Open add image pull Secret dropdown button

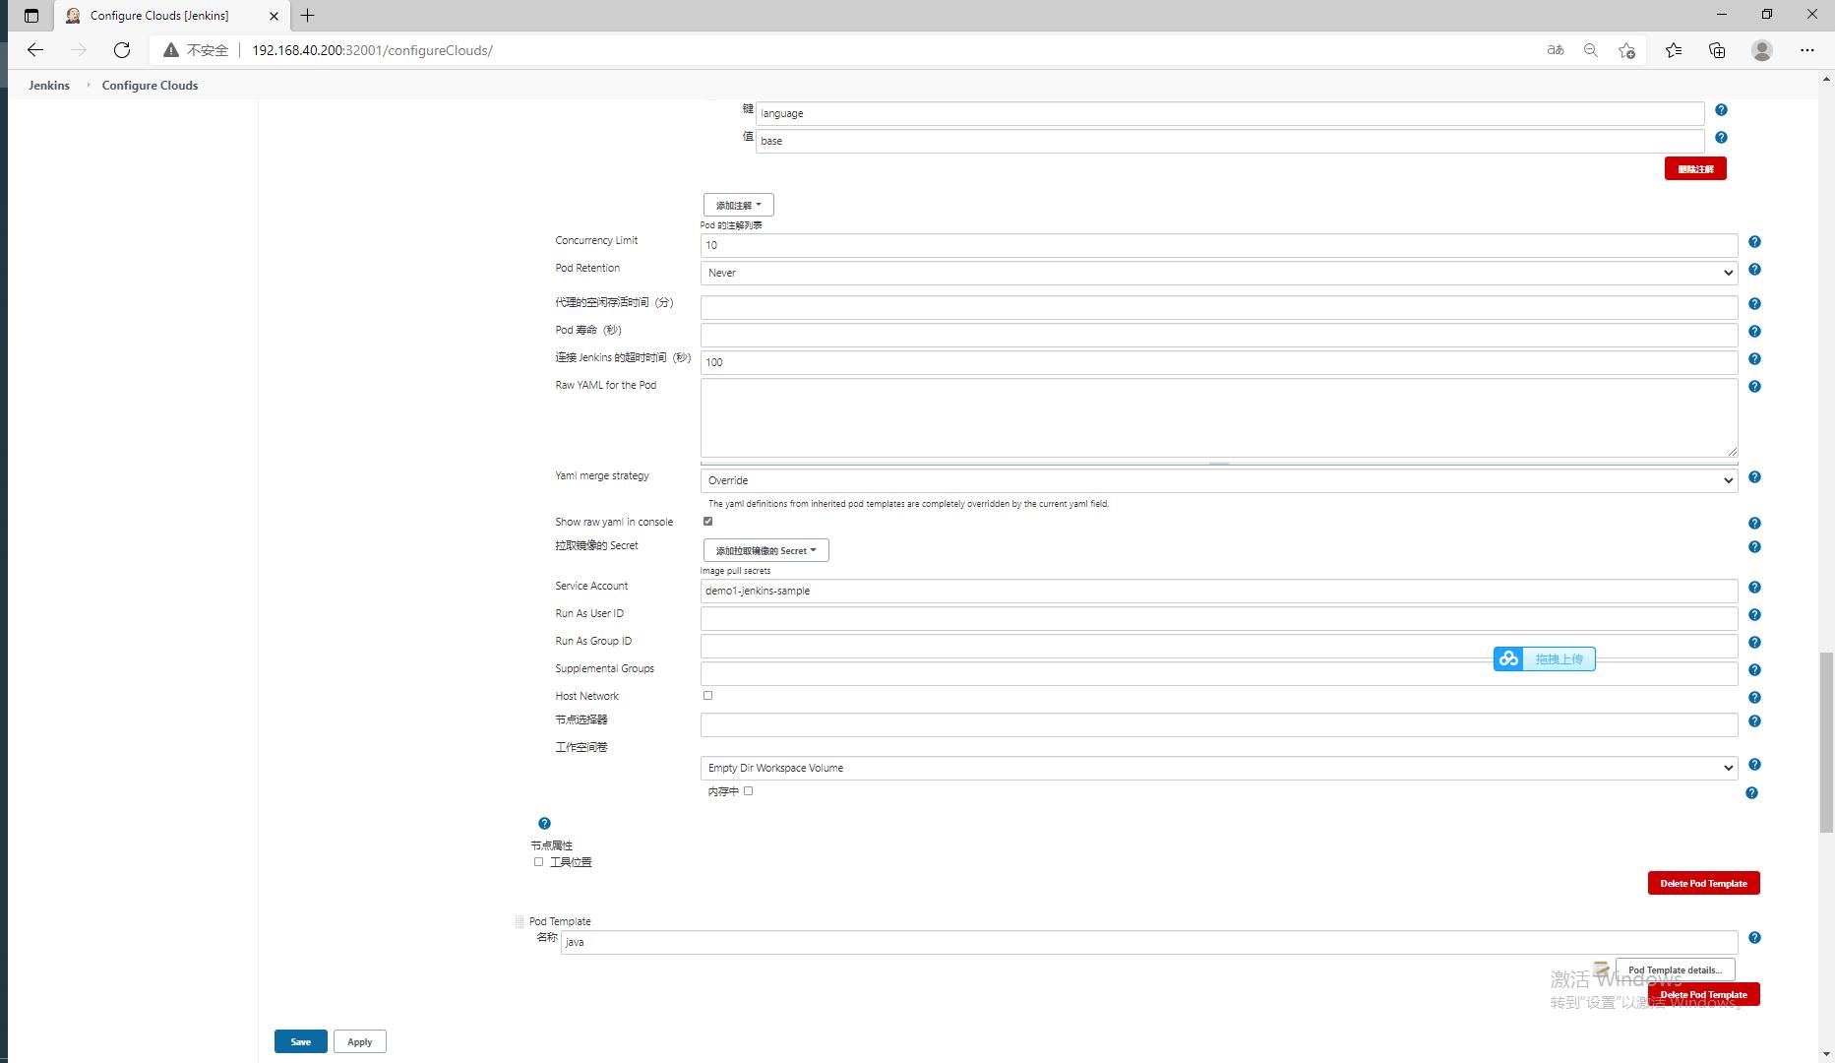tap(766, 550)
